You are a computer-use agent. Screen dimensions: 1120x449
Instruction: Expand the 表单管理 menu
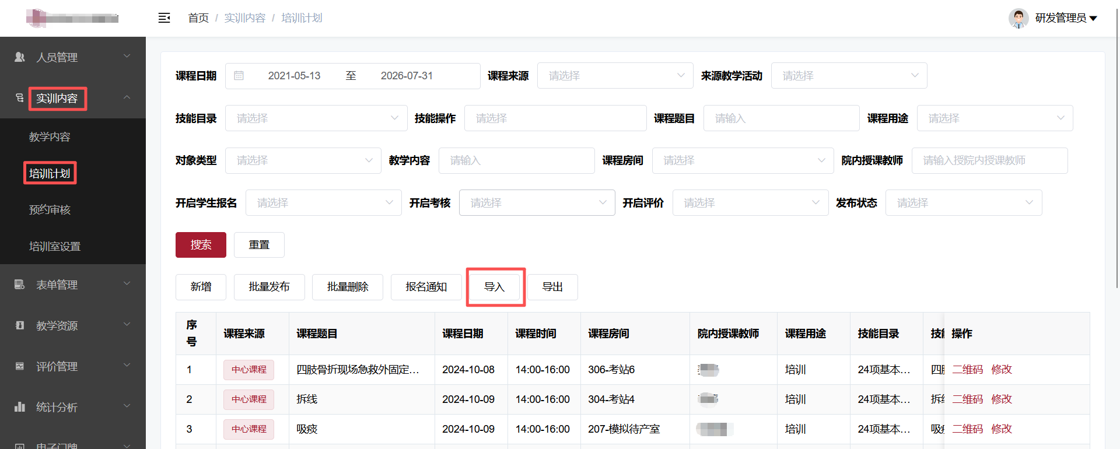pos(73,285)
